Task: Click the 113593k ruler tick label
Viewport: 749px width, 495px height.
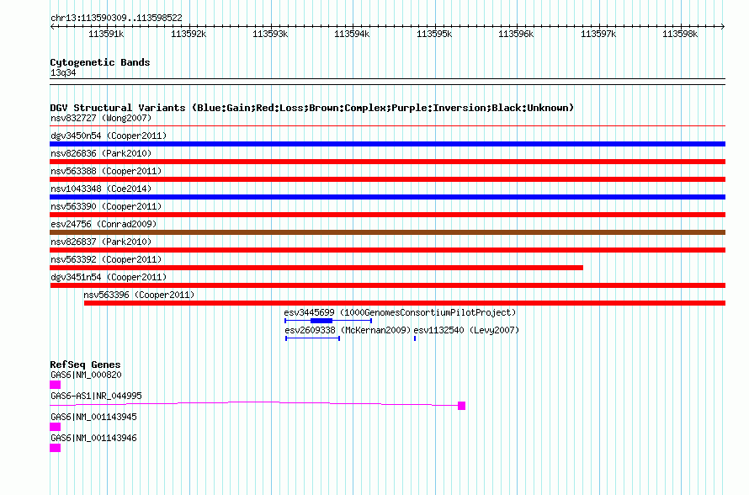Action: click(270, 34)
